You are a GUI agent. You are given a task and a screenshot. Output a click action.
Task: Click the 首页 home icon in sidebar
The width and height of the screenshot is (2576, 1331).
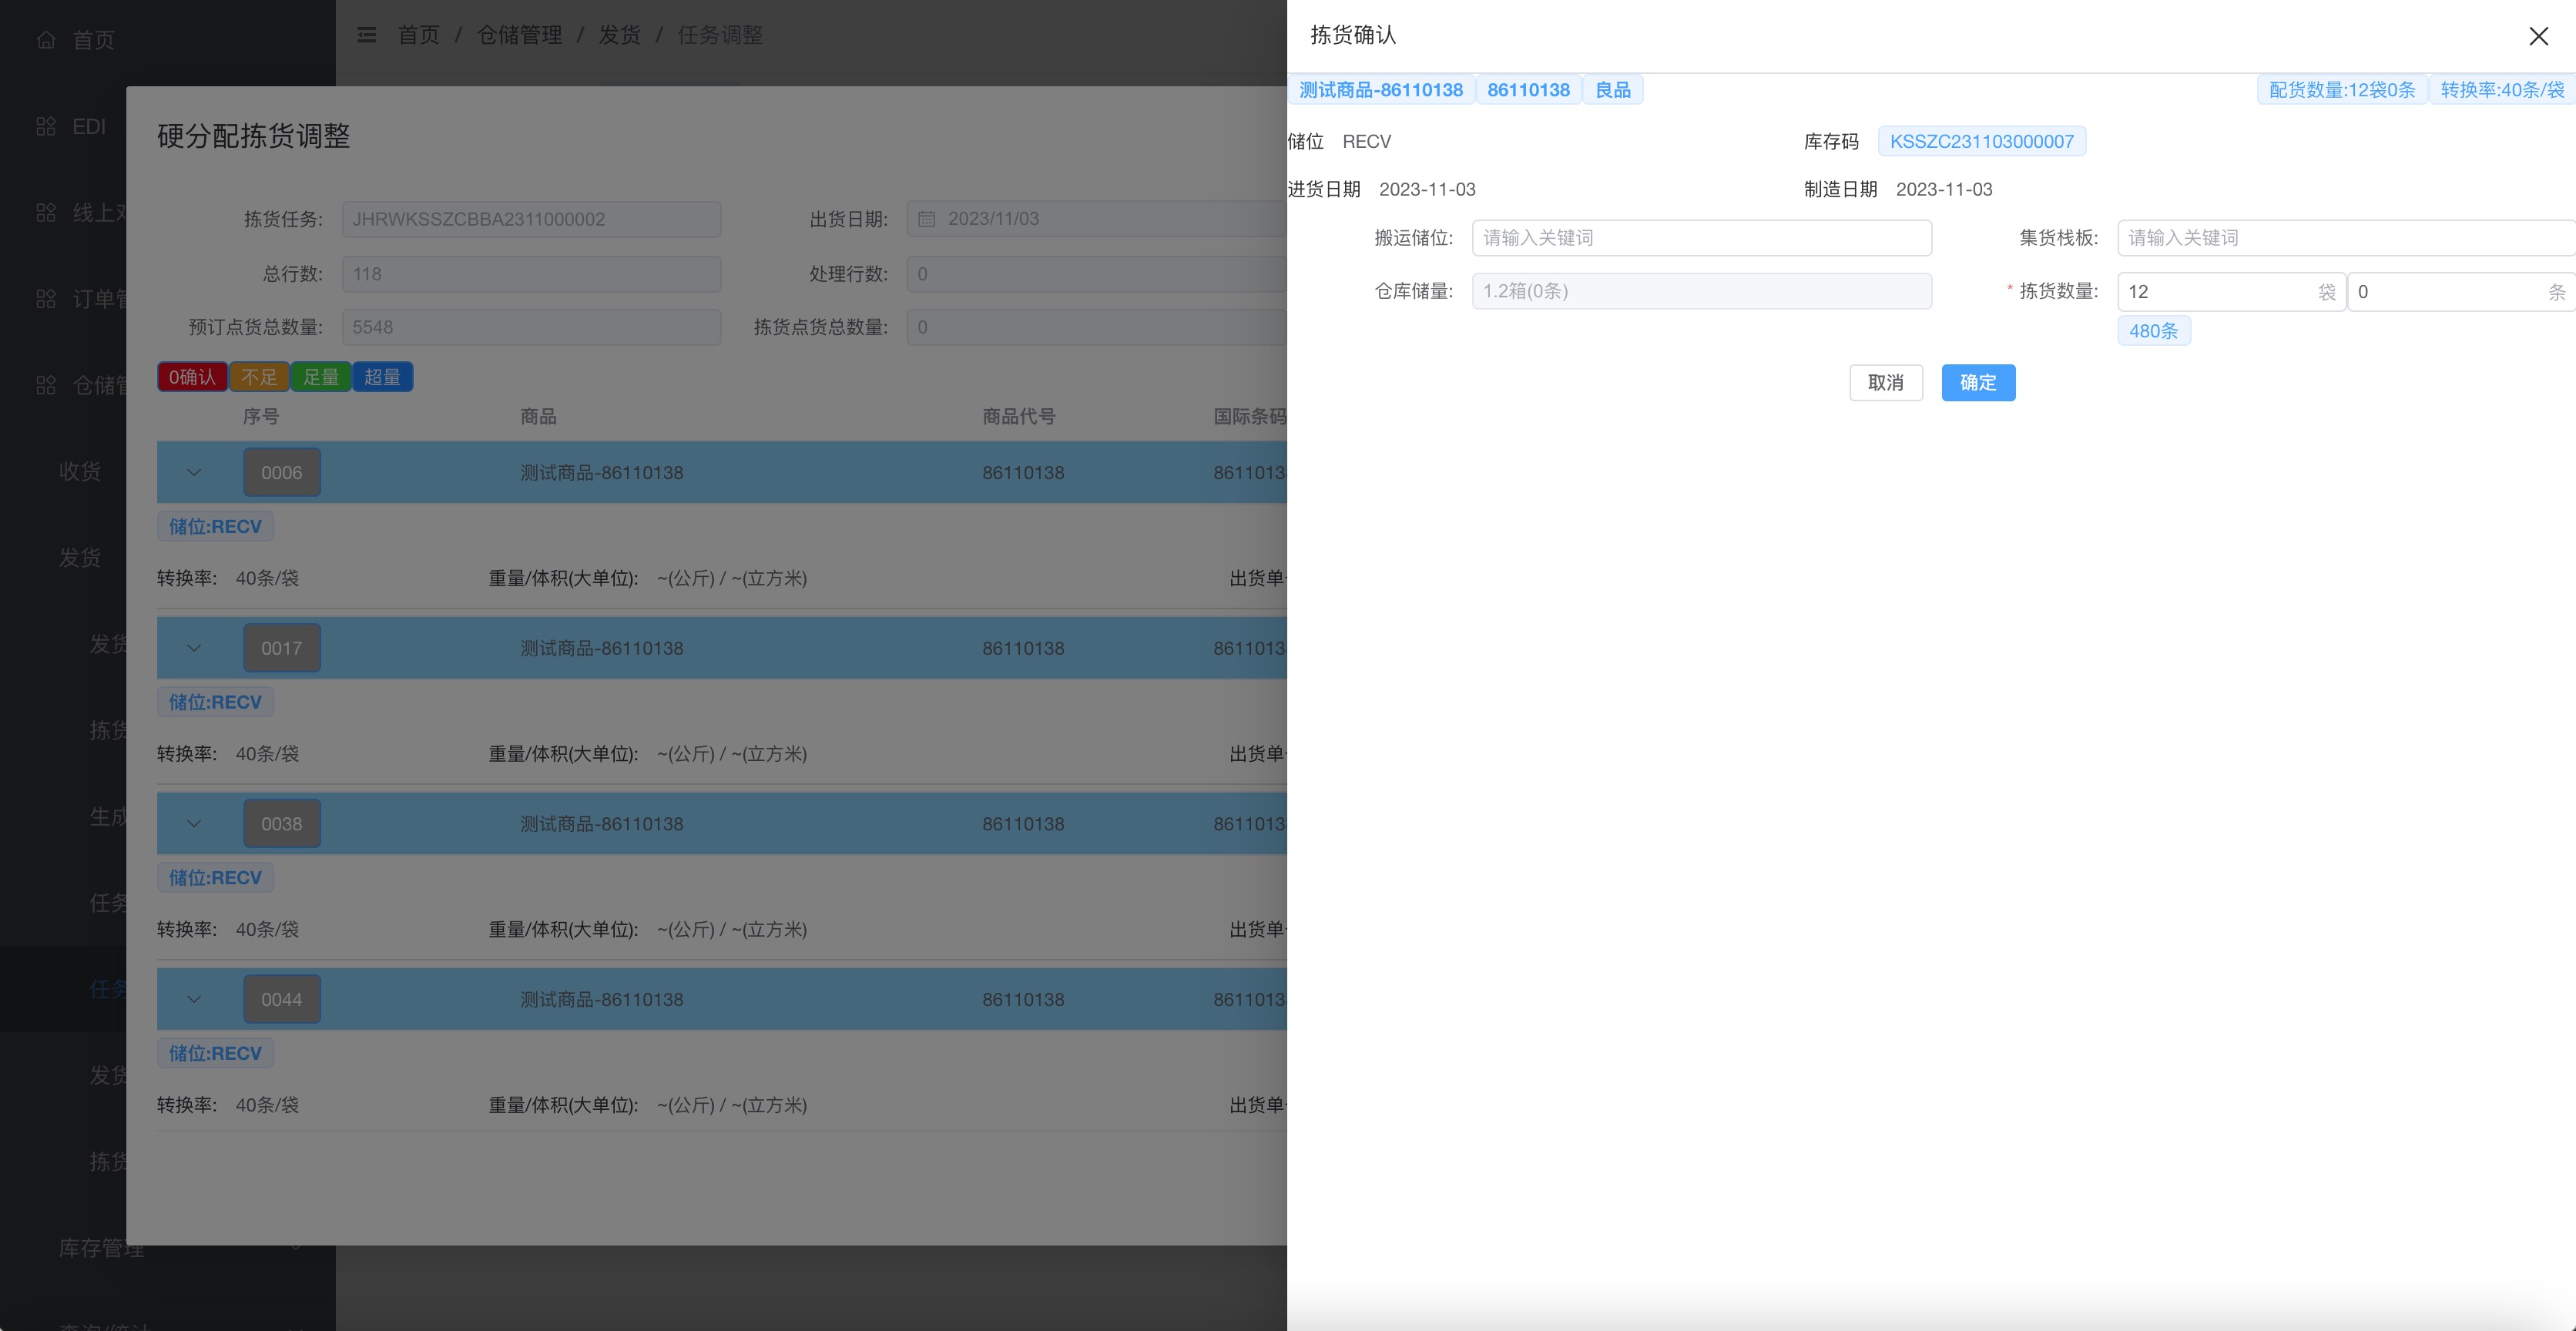tap(46, 40)
